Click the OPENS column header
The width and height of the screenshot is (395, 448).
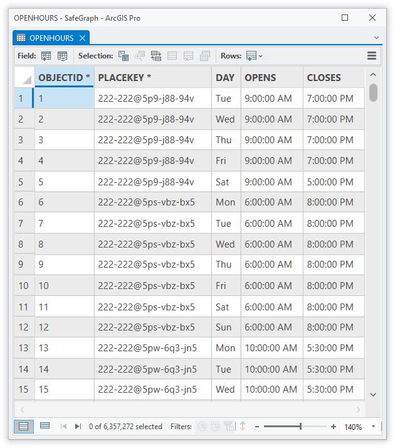click(x=272, y=77)
